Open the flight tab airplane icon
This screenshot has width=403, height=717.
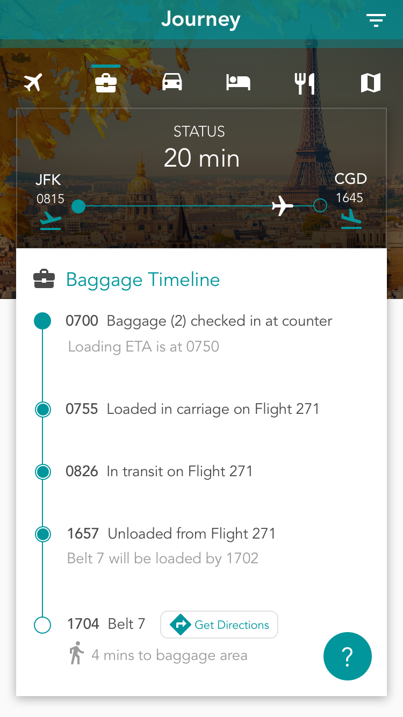click(33, 83)
